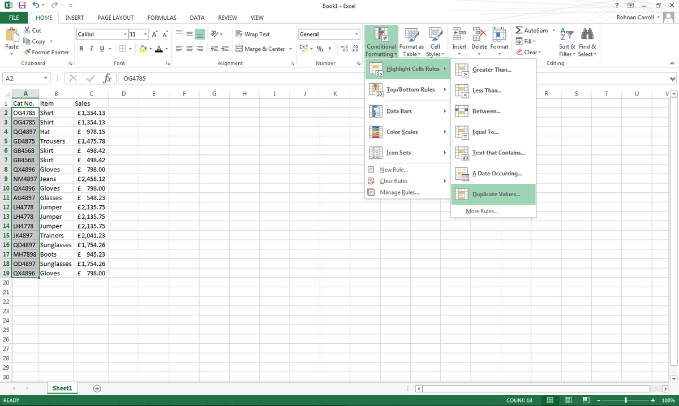Select Duplicate Values from submenu
Viewport: 679px width, 406px height.
[495, 194]
